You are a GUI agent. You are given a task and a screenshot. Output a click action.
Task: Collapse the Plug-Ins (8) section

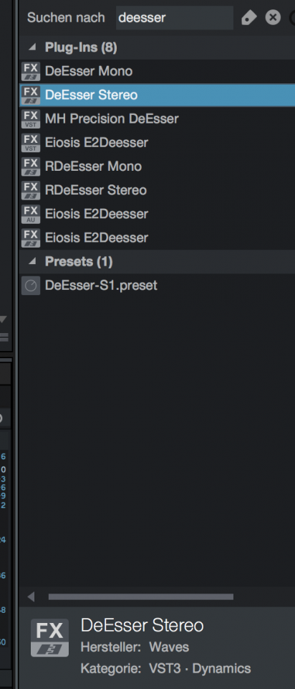(33, 47)
